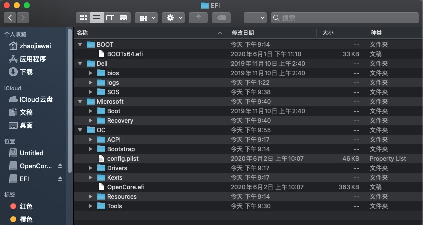Expand the logs folder
Viewport: 423px width, 225px height.
(90, 83)
